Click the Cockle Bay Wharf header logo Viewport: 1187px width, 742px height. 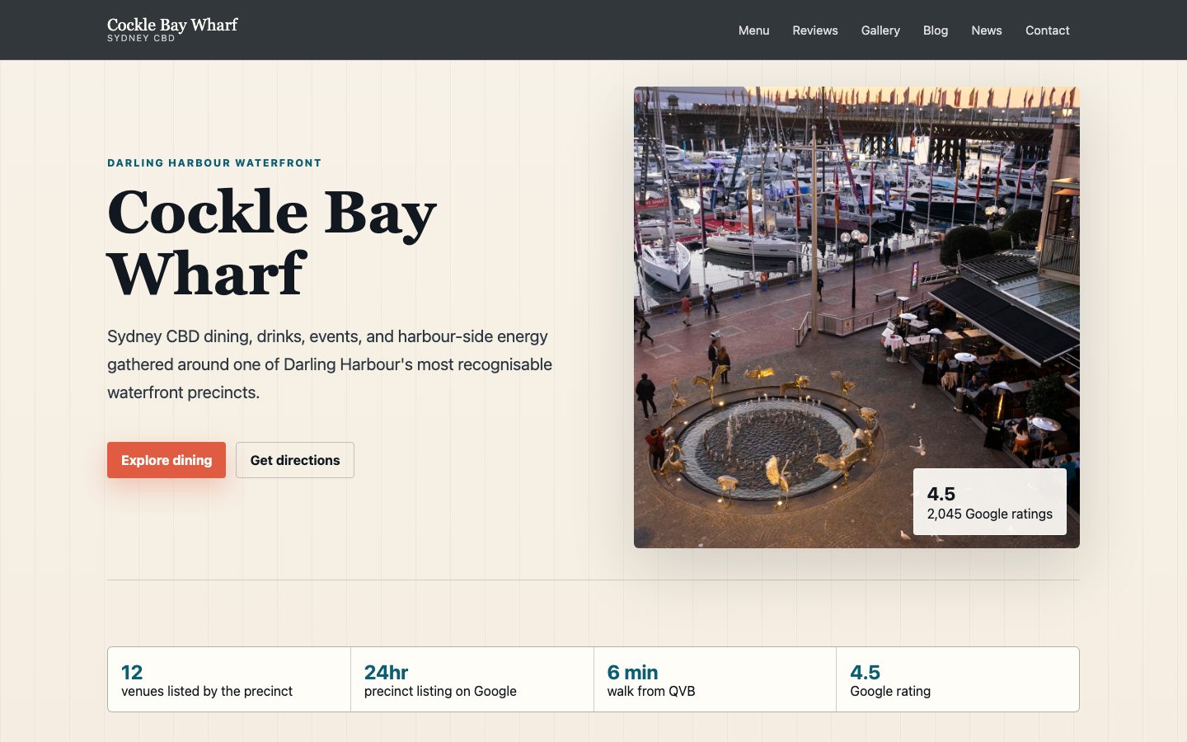[x=172, y=30]
